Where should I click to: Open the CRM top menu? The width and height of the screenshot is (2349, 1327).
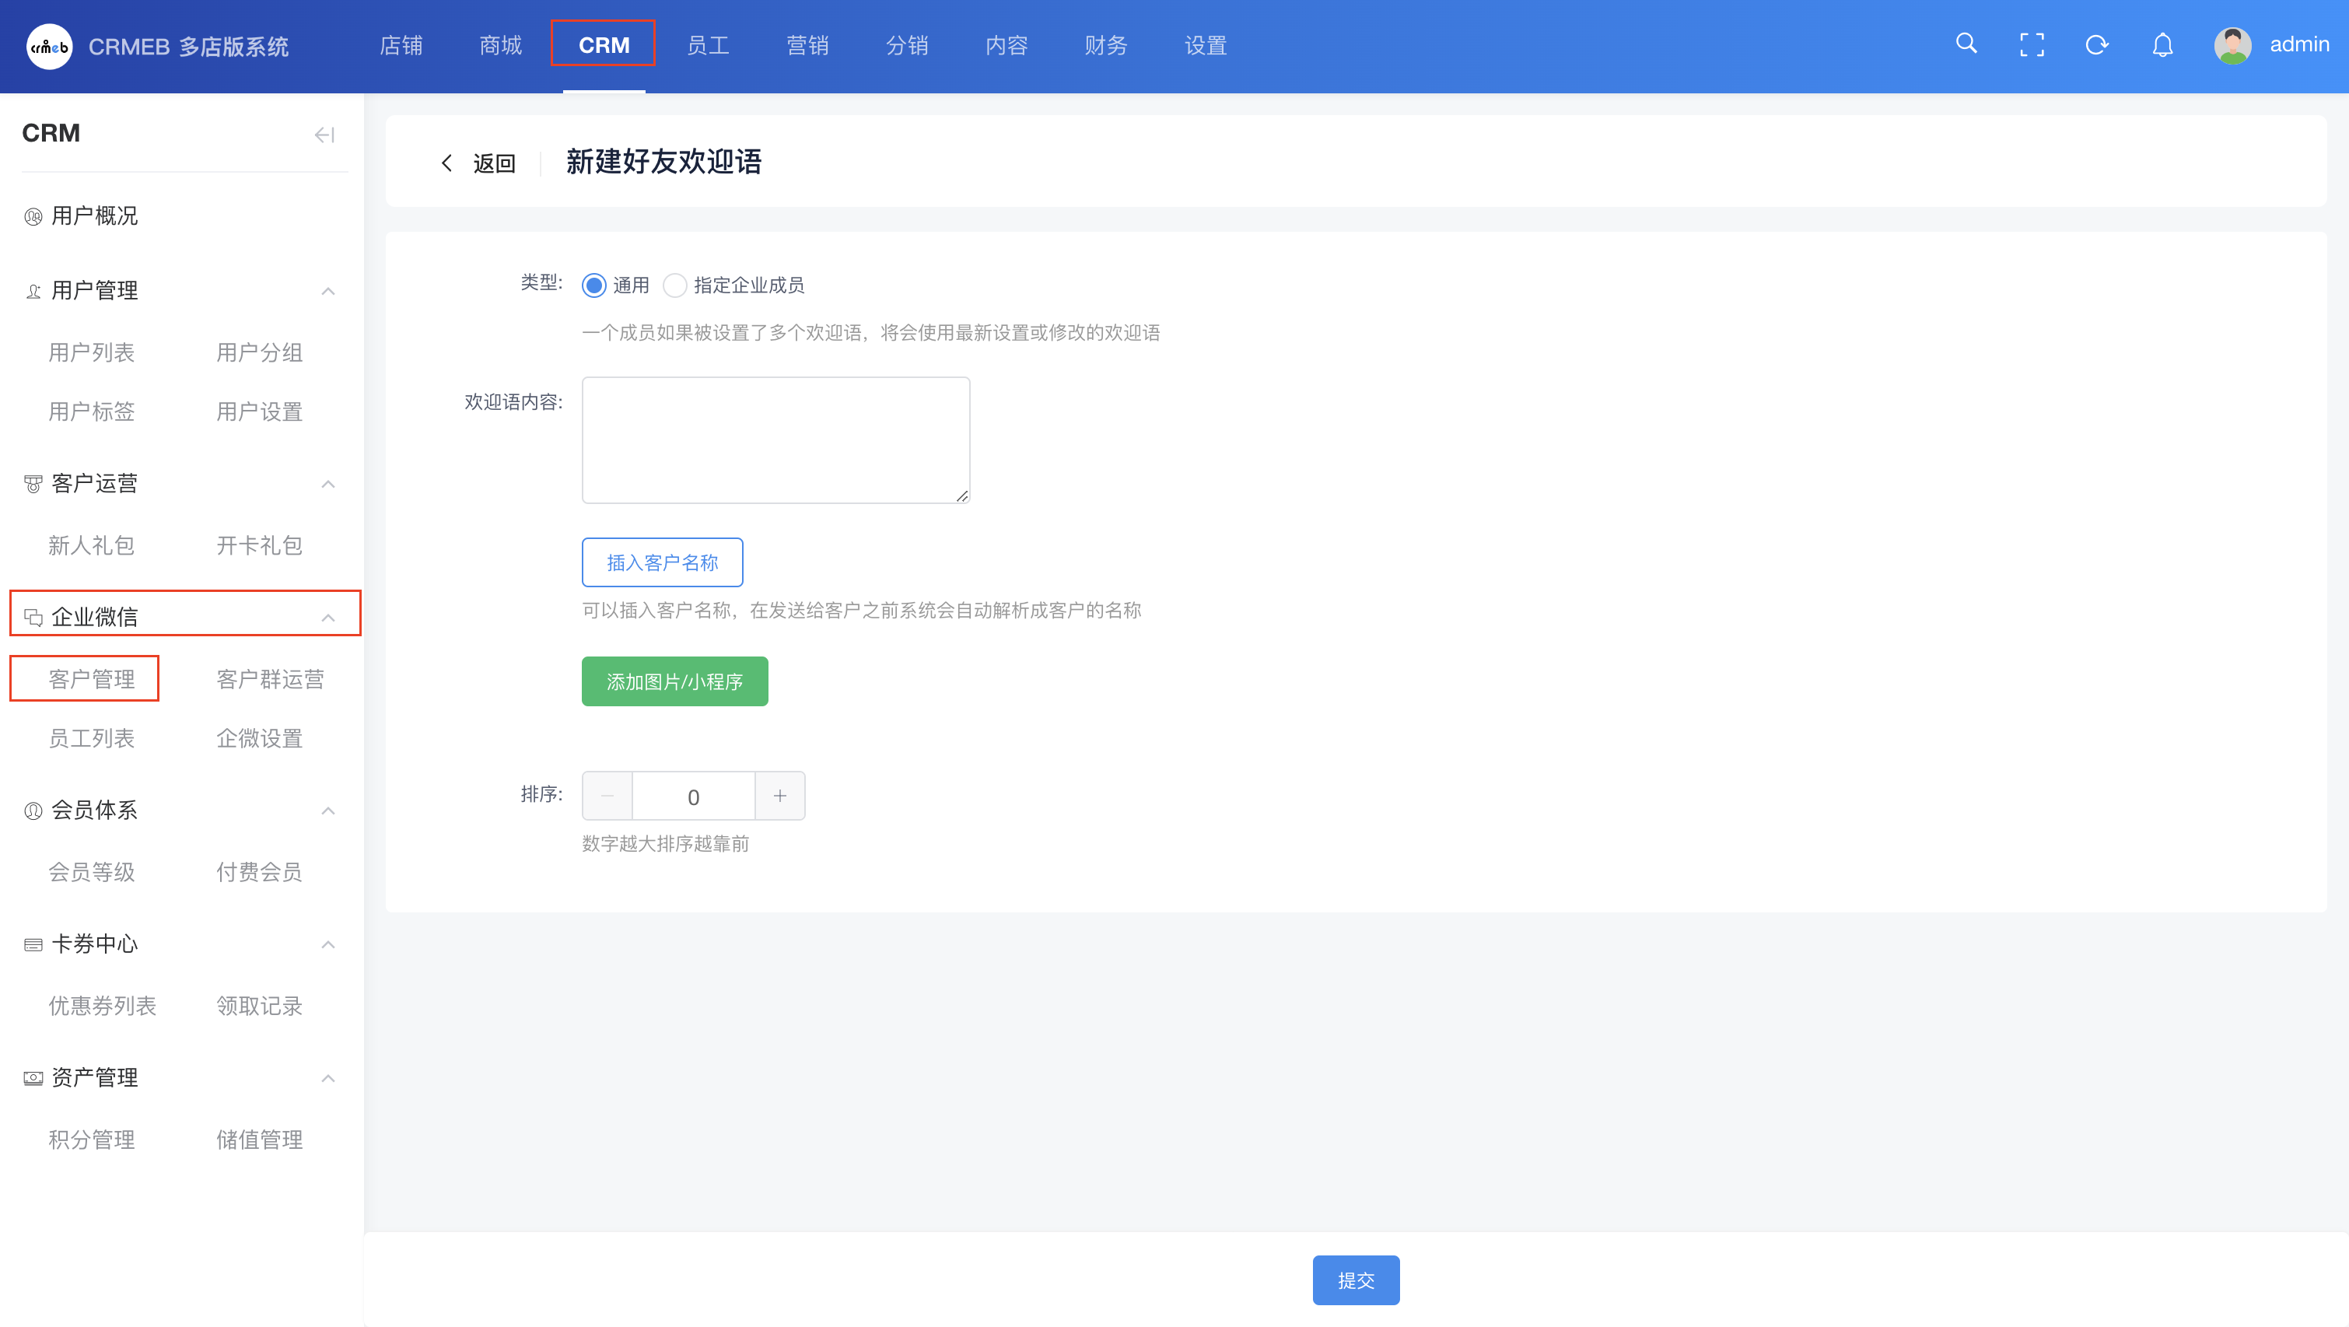click(604, 46)
